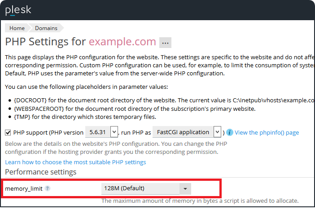Click the Plesk logo in the header
This screenshot has height=214, width=315.
pos(18,9)
